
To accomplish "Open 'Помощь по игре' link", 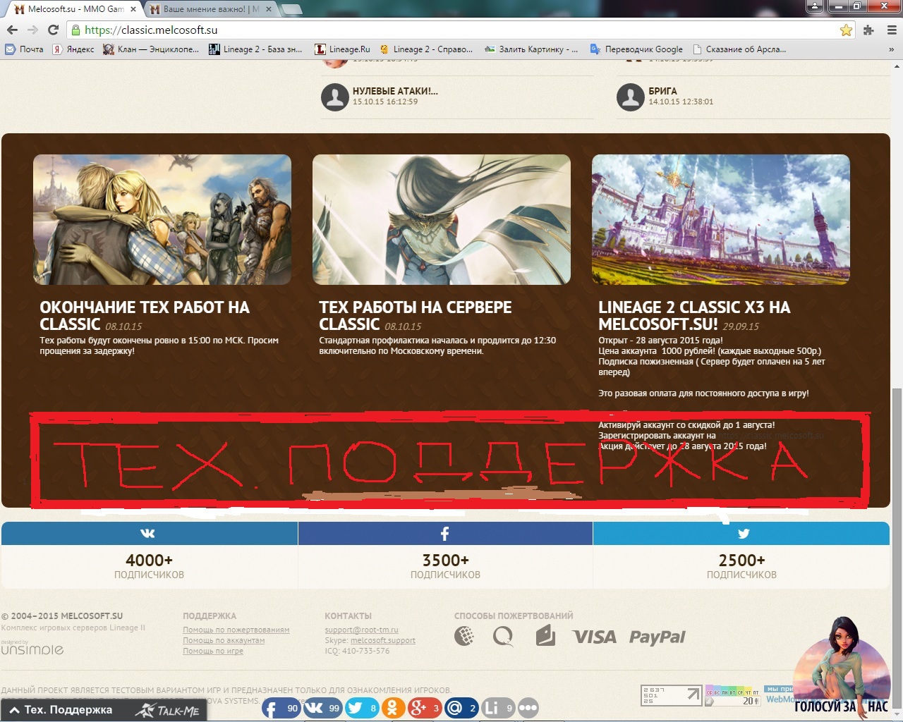I will [213, 651].
